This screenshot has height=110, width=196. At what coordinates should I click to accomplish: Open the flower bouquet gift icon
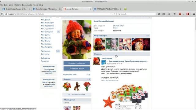(x=67, y=86)
